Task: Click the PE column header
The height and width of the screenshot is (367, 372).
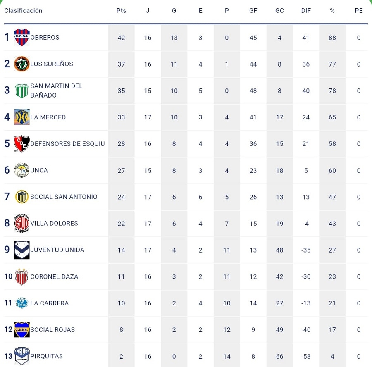Action: 358,11
